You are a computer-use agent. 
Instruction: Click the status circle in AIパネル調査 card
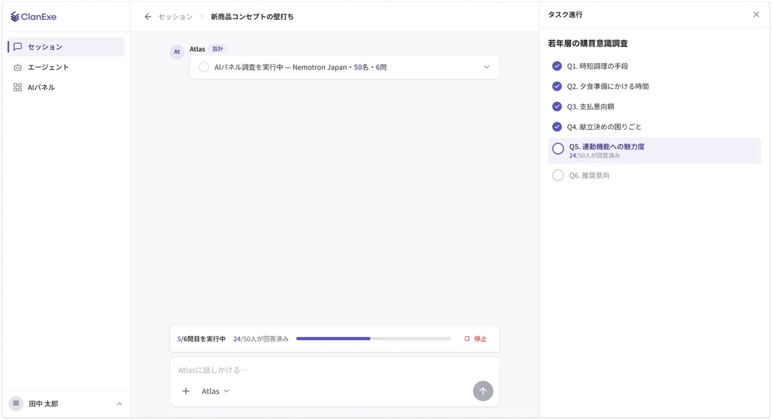204,67
